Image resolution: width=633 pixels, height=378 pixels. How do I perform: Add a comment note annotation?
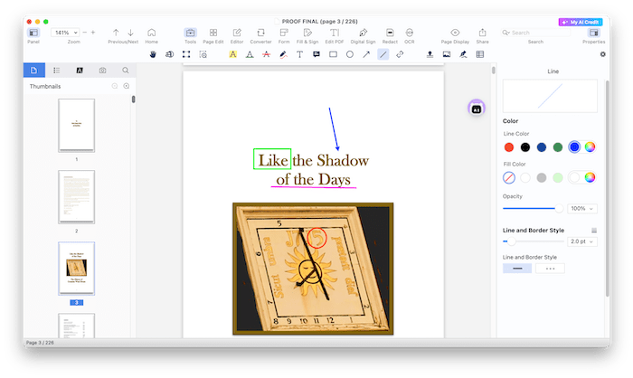(x=316, y=54)
